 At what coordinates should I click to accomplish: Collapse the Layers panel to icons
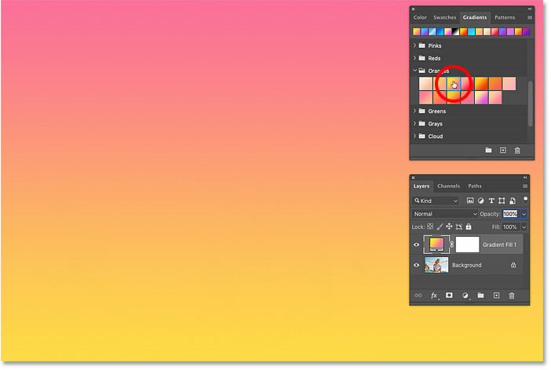coord(525,178)
